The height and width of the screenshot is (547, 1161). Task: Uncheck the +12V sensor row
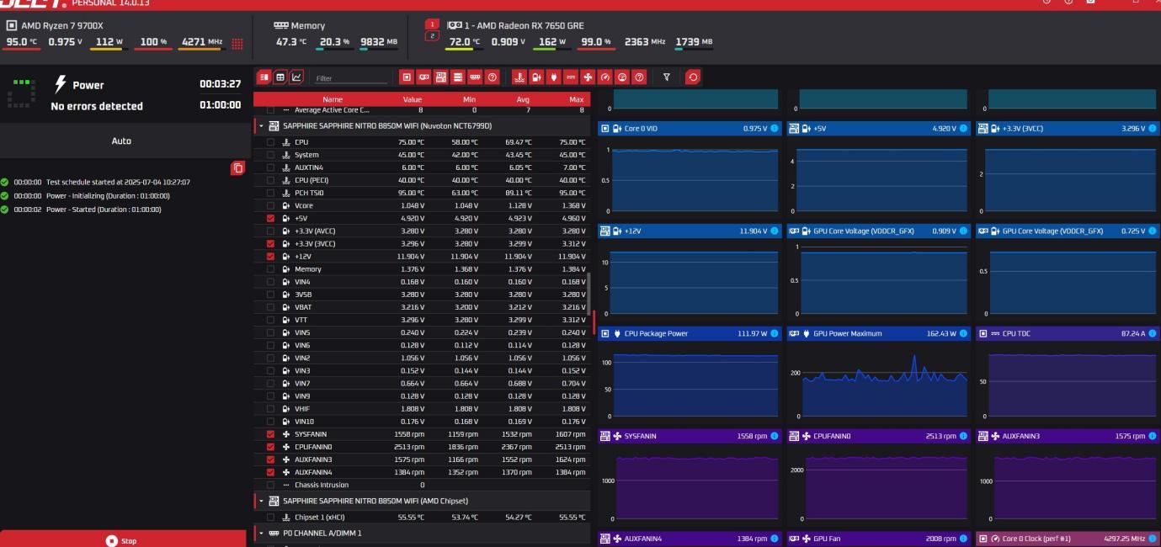click(270, 256)
